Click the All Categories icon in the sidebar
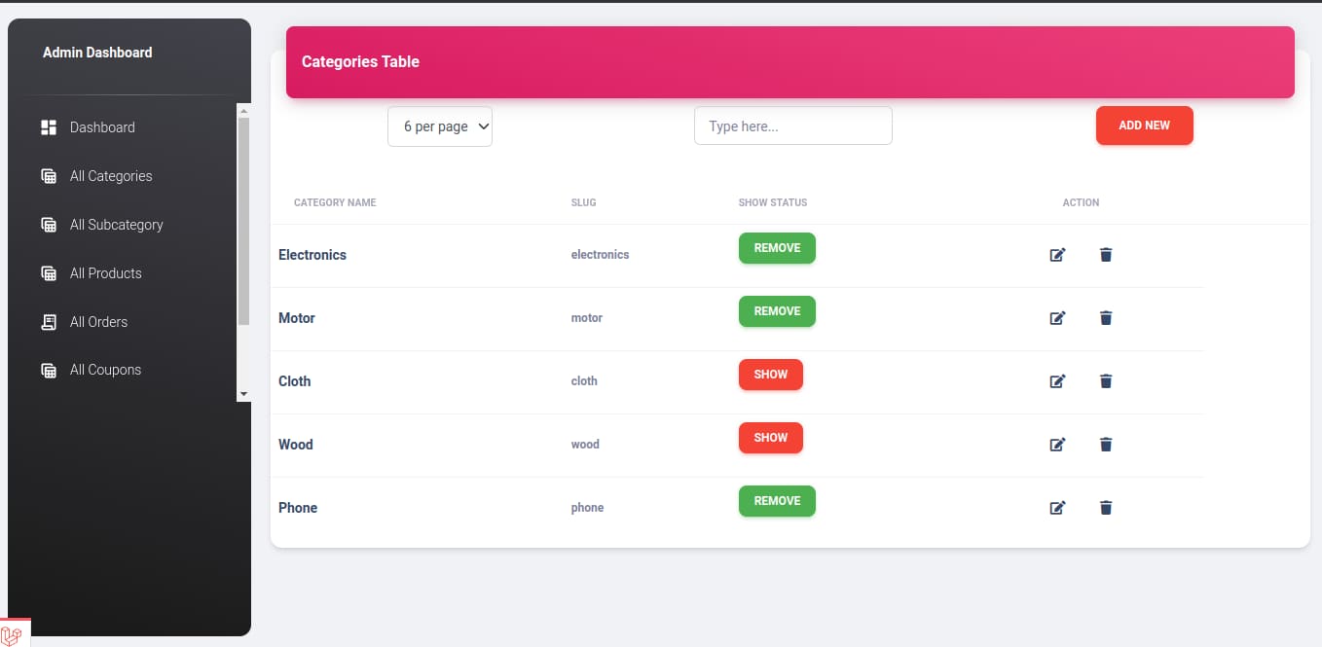Screen dimensions: 1322x647 click(49, 175)
